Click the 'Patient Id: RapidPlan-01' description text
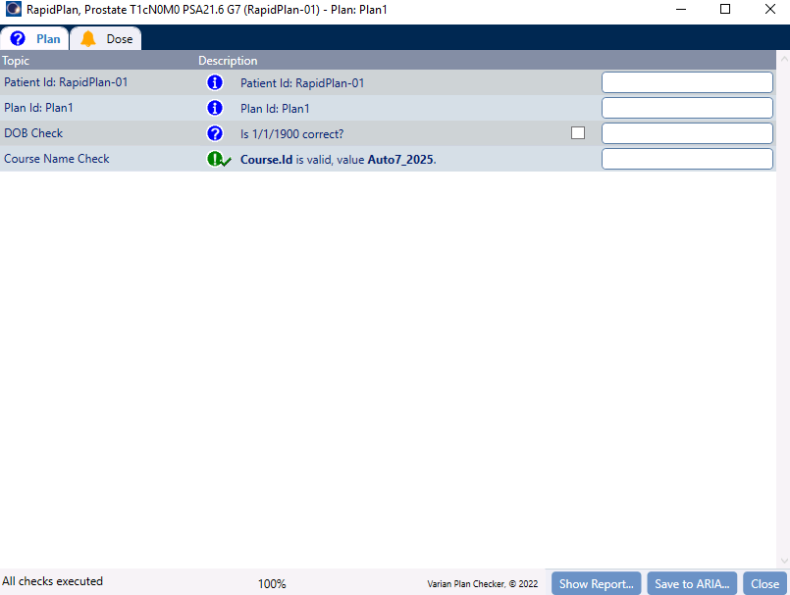The width and height of the screenshot is (790, 595). point(302,83)
